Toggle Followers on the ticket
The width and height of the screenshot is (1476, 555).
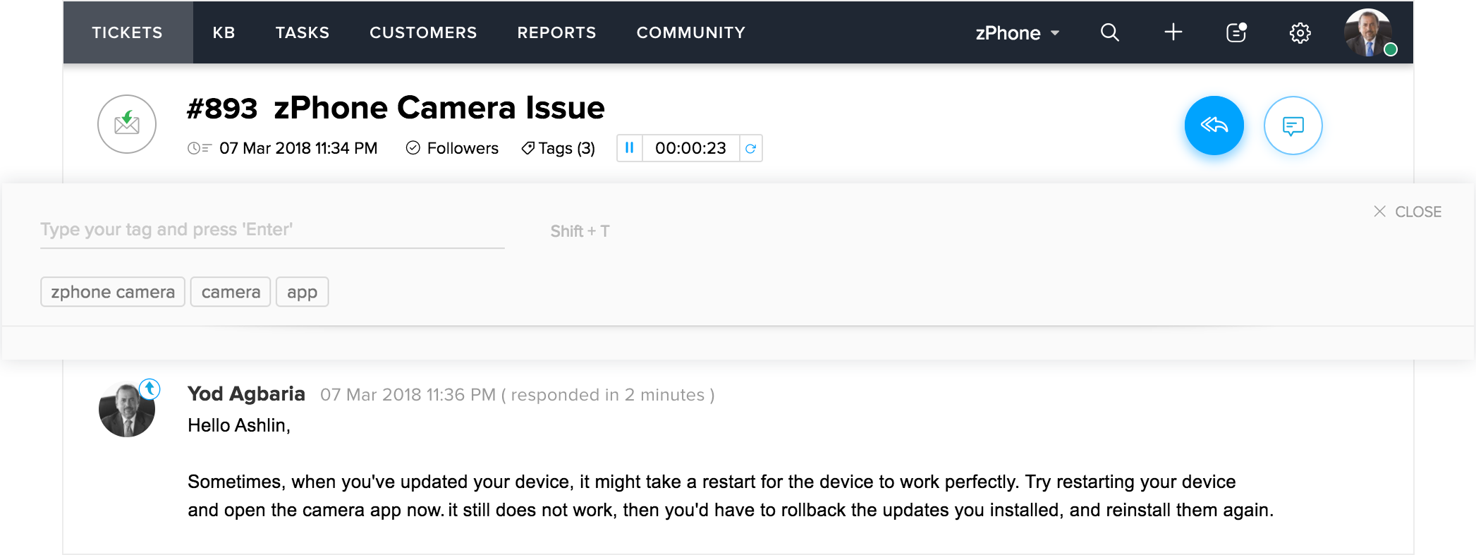[452, 148]
